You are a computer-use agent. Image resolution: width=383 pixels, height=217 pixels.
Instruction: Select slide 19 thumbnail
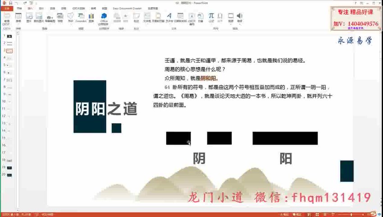point(9,167)
